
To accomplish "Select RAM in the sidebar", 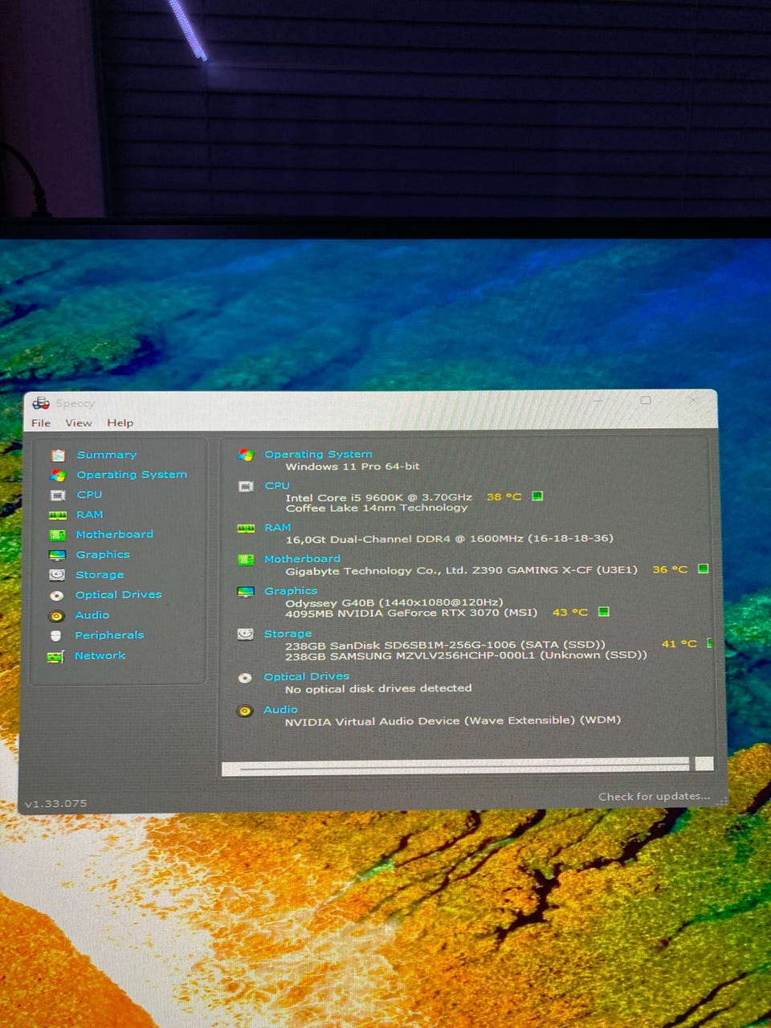I will (x=90, y=515).
